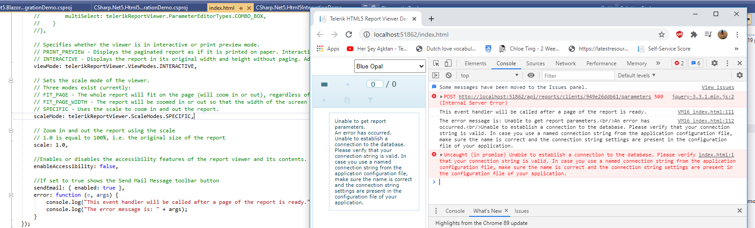Screen dimensions: 755x228
Task: Click the console Filter input field
Action: click(x=578, y=76)
